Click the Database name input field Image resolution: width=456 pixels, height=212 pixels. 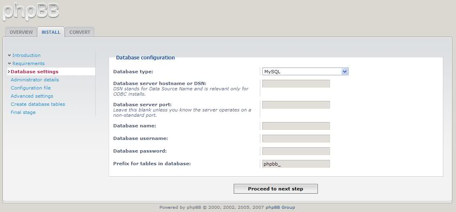(296, 126)
